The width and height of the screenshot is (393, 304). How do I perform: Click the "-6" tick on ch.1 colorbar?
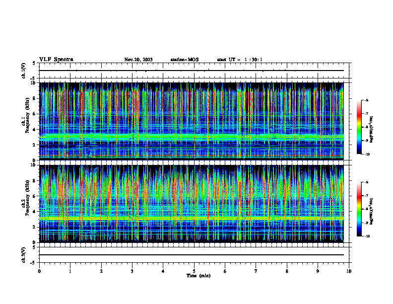tap(366, 100)
